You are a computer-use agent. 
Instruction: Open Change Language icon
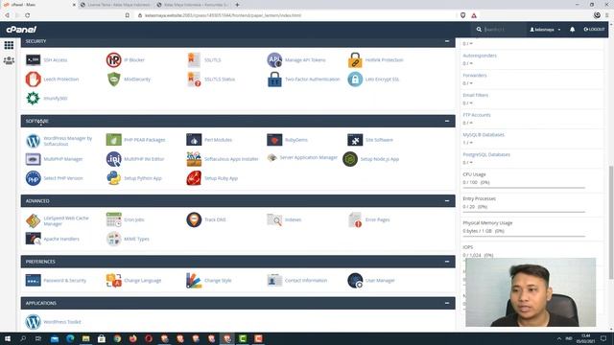[113, 281]
